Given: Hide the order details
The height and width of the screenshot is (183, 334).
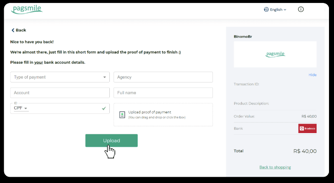Looking at the screenshot, I should [x=312, y=75].
